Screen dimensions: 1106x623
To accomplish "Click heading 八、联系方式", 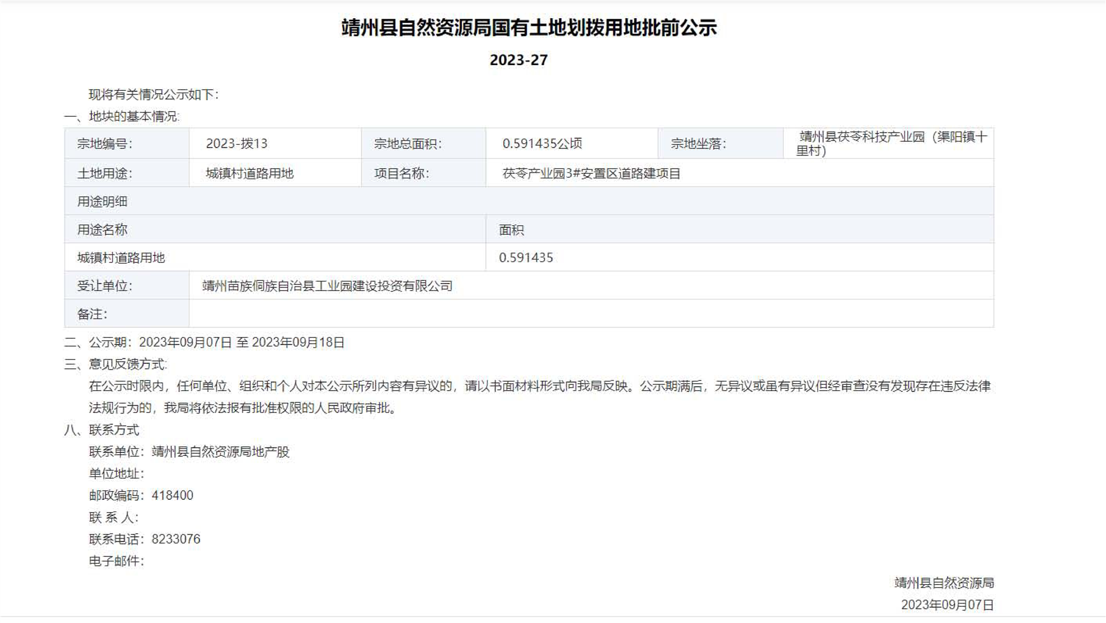I will [102, 430].
